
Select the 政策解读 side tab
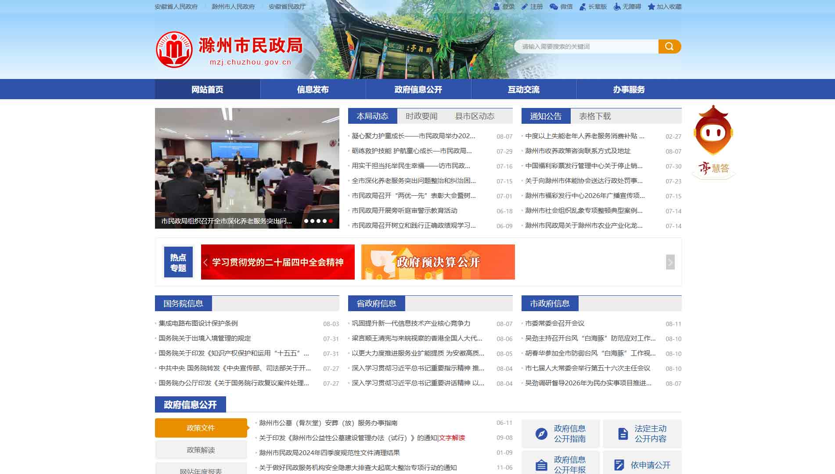pos(201,450)
